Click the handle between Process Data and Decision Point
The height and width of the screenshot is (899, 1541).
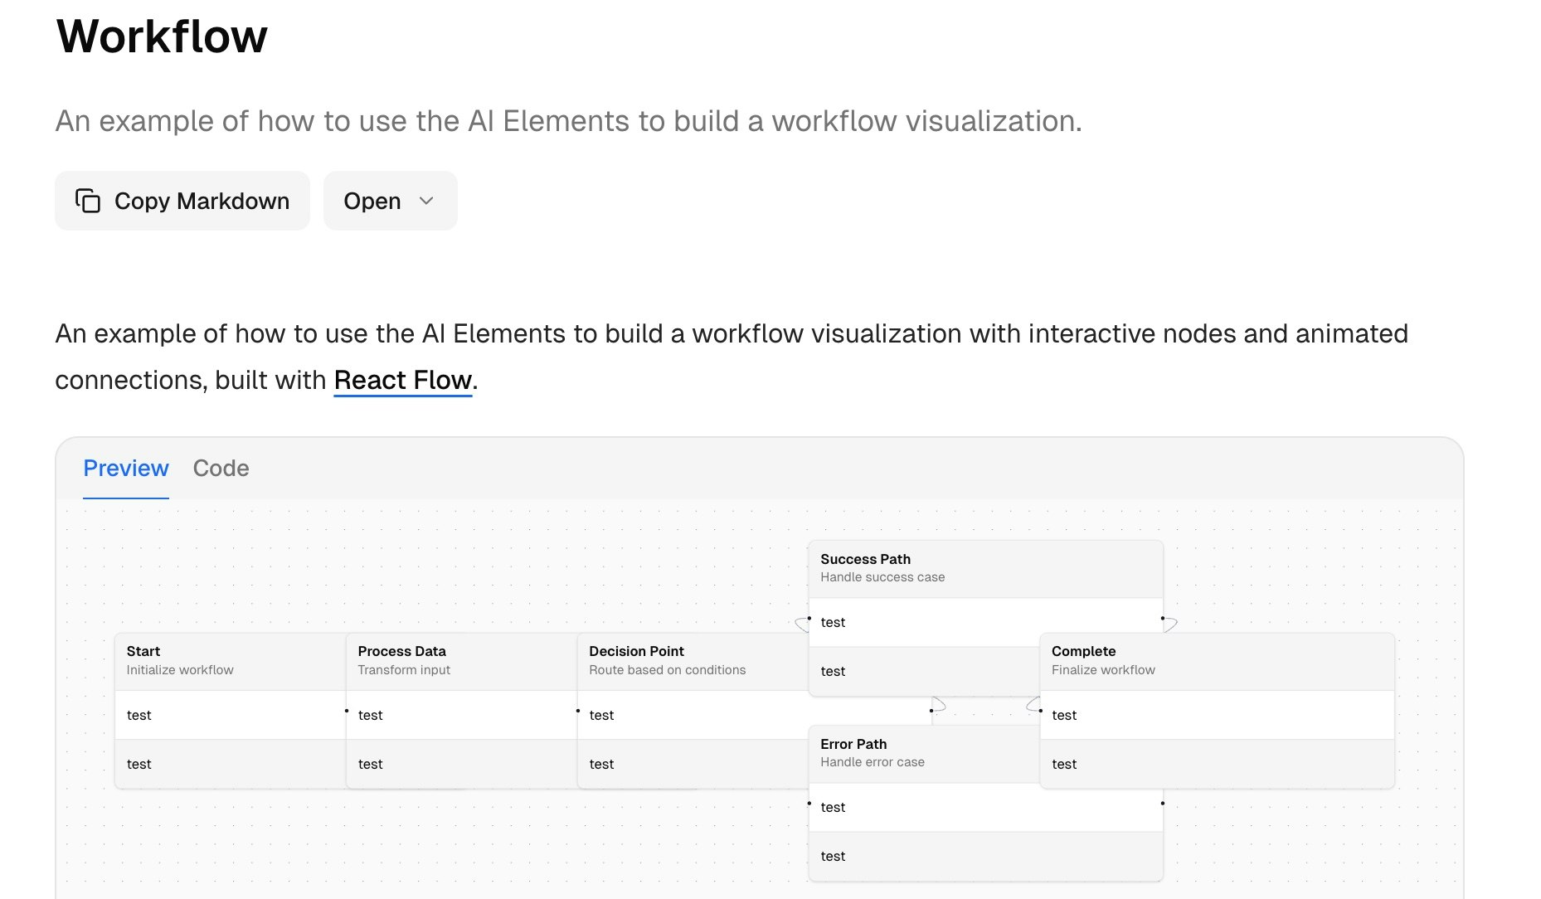tap(578, 712)
